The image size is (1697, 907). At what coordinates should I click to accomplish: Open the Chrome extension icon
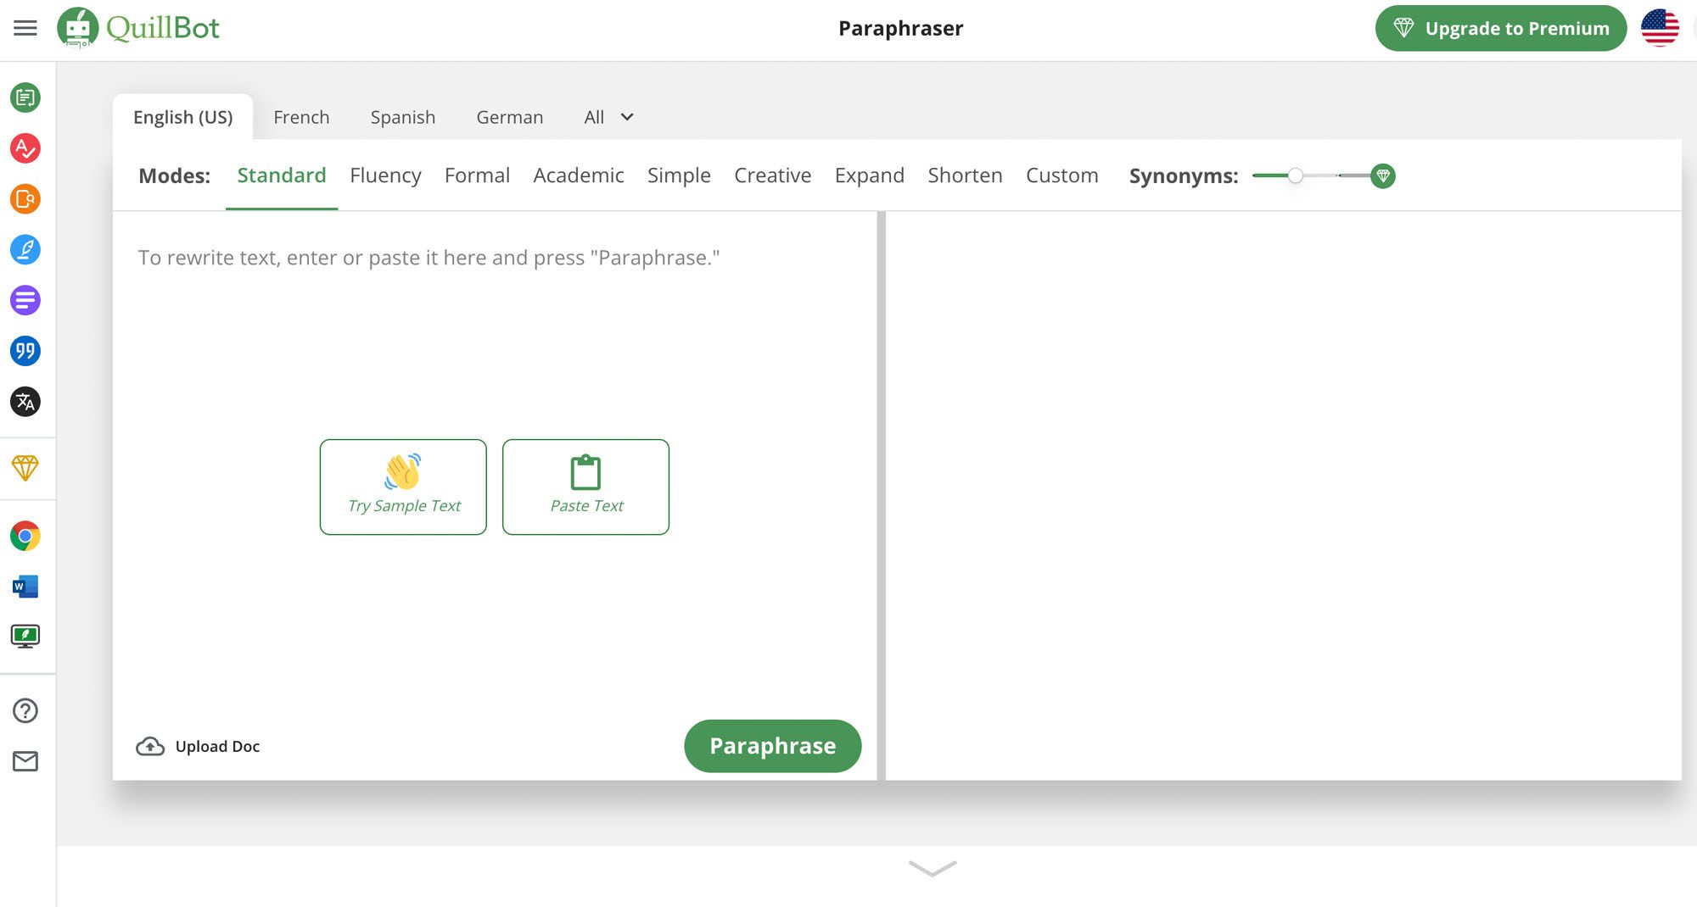[25, 536]
